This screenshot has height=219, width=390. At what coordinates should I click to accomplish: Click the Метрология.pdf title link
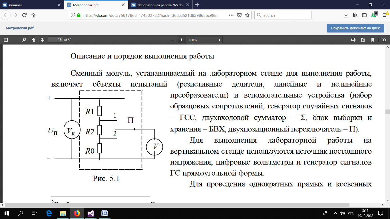(x=19, y=28)
